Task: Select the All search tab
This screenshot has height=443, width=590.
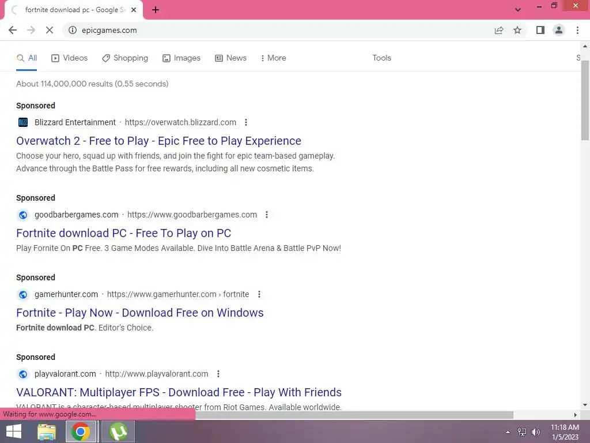Action: click(x=27, y=58)
